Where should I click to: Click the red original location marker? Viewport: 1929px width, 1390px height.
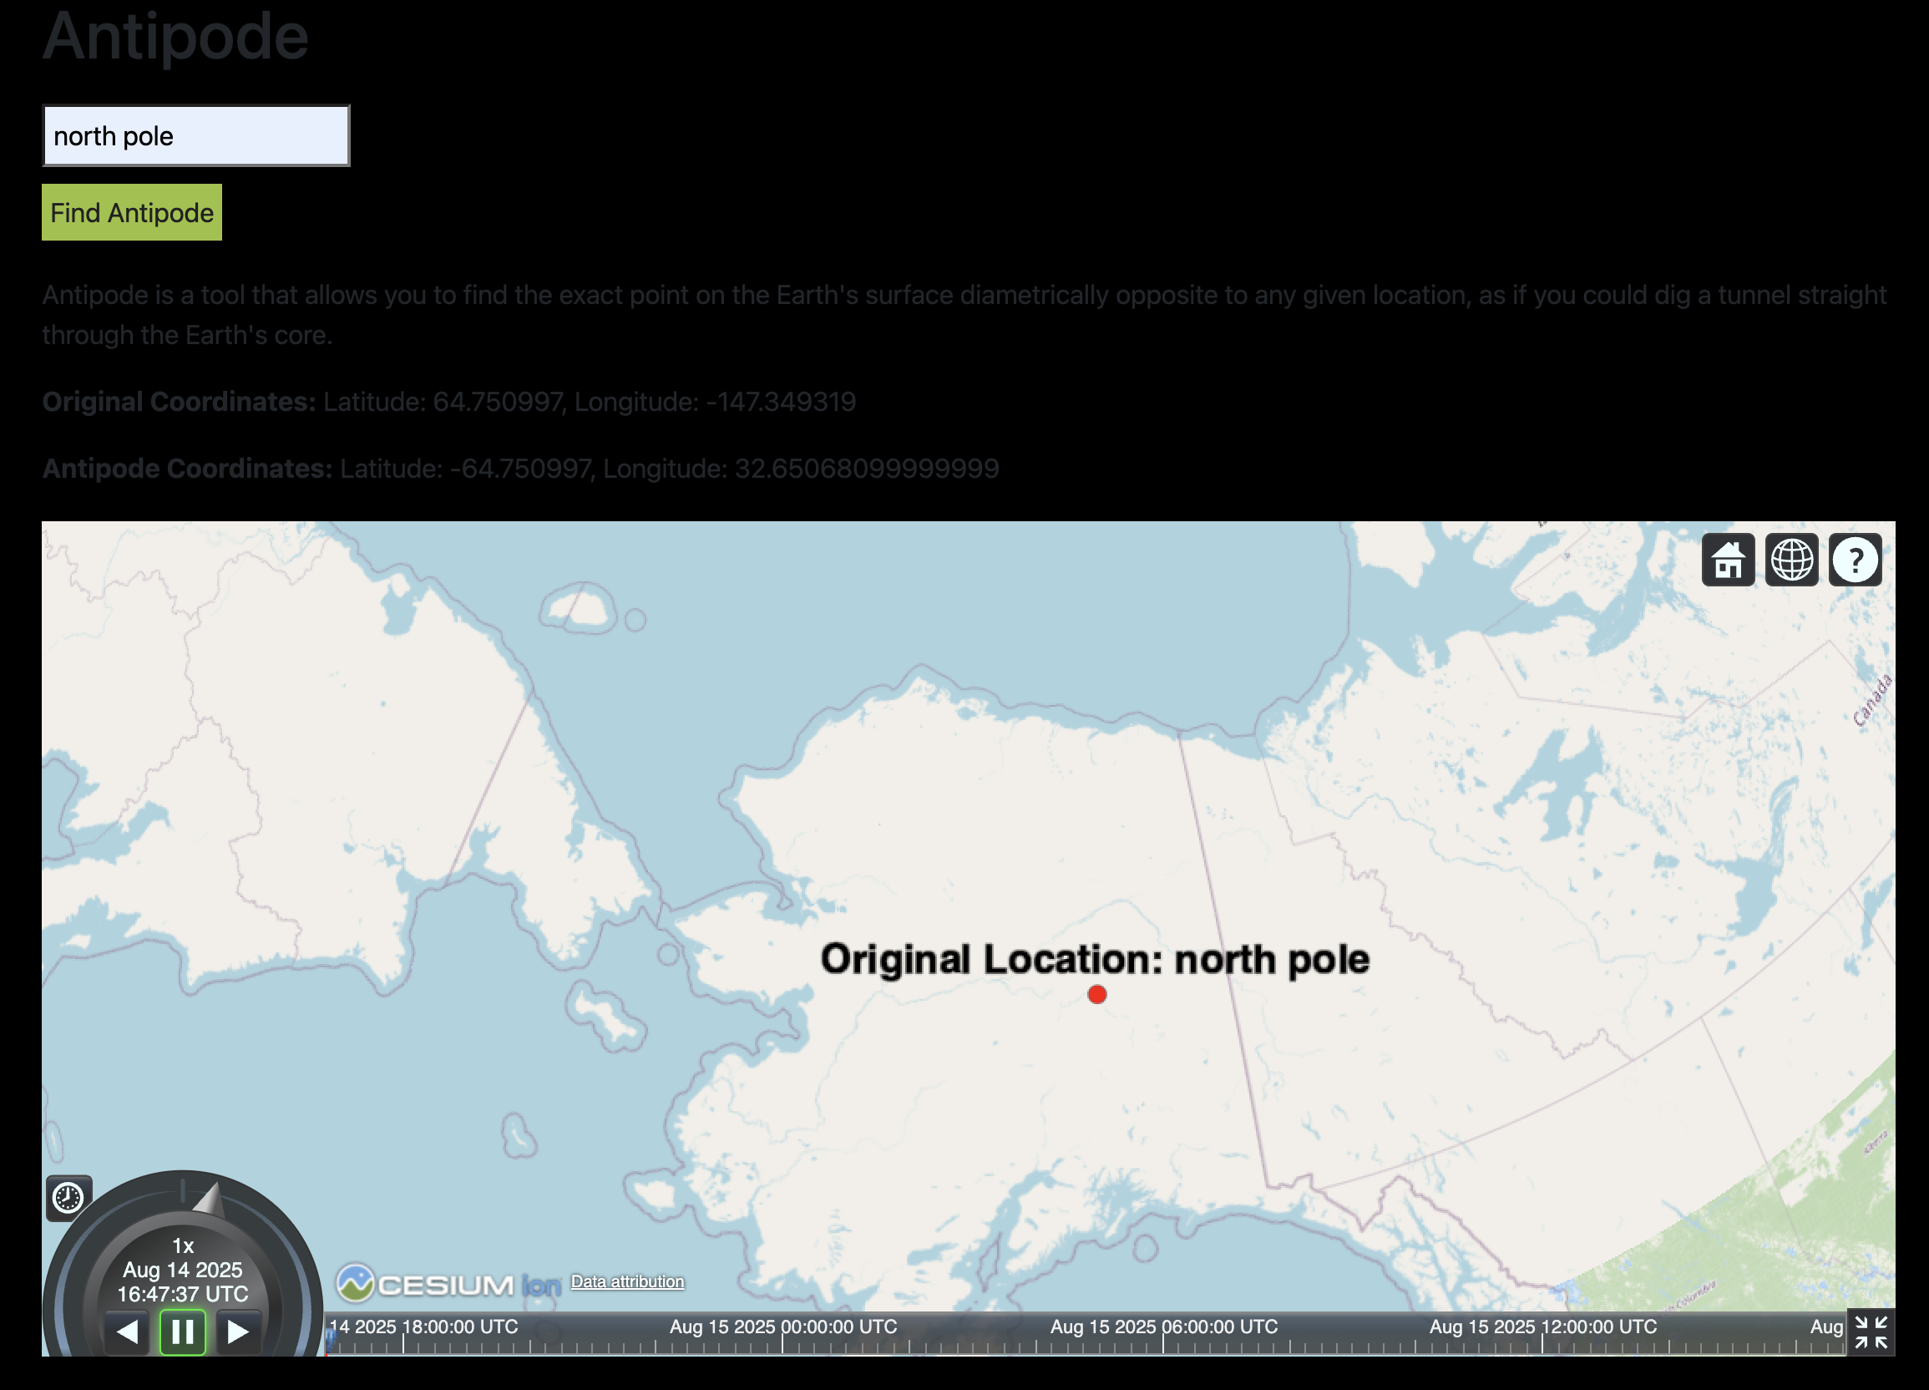1096,994
